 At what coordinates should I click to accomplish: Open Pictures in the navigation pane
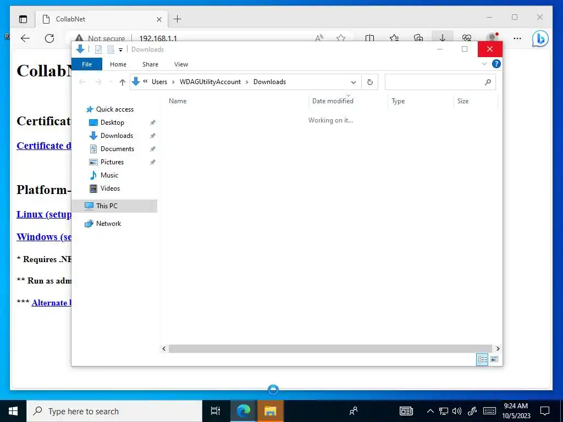pos(112,162)
